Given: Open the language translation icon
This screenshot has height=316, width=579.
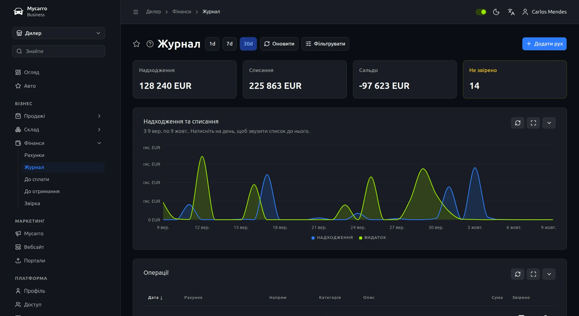Looking at the screenshot, I should click(x=511, y=12).
